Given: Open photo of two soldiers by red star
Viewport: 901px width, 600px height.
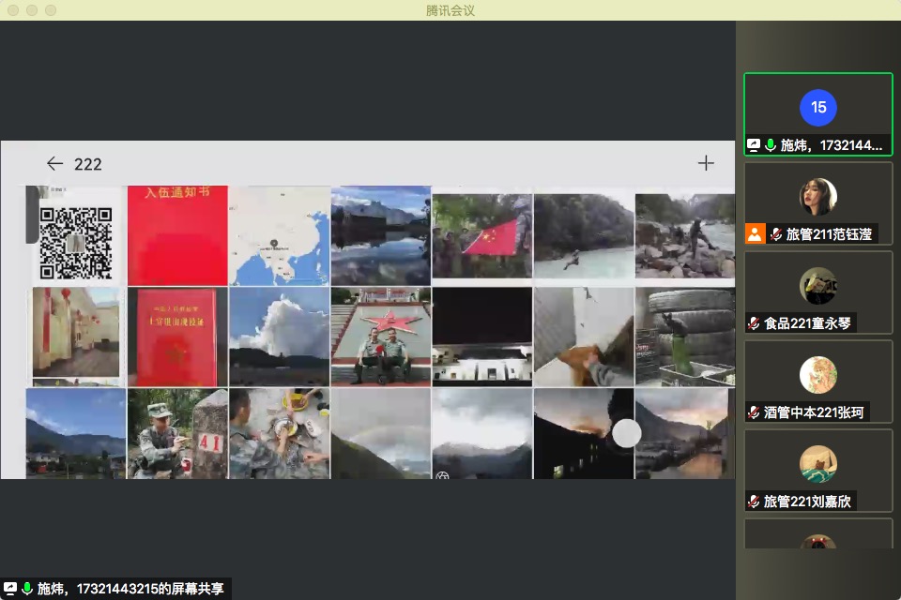Looking at the screenshot, I should (381, 337).
